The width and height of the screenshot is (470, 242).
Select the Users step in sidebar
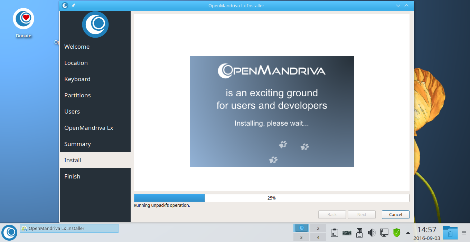tap(95, 112)
